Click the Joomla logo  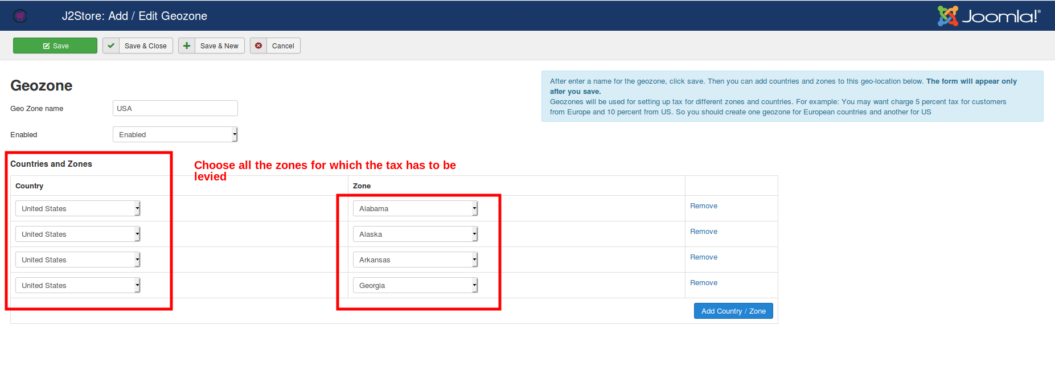click(989, 16)
